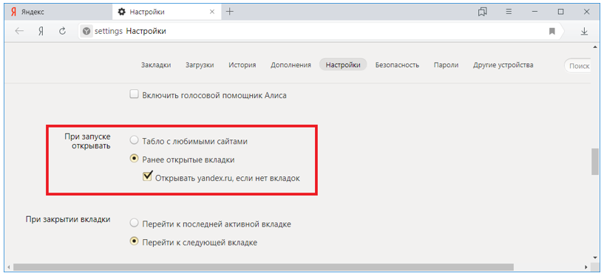The height and width of the screenshot is (276, 604).
Task: Click the vertical scrollbar thumb
Action: [595, 162]
